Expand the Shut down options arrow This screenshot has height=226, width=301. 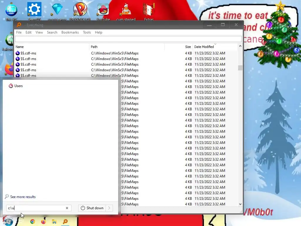coord(109,208)
